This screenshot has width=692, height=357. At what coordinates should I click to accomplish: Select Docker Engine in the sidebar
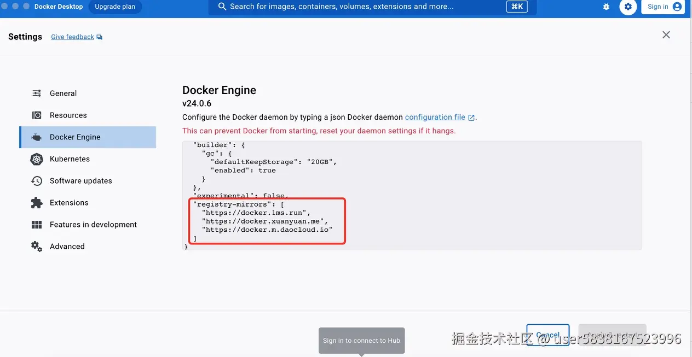pyautogui.click(x=88, y=137)
